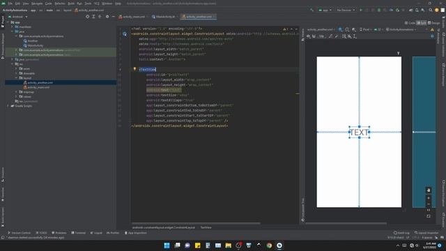Screen dimensions: 446x251
Task: Open the Terminal tool window
Action: [79, 233]
